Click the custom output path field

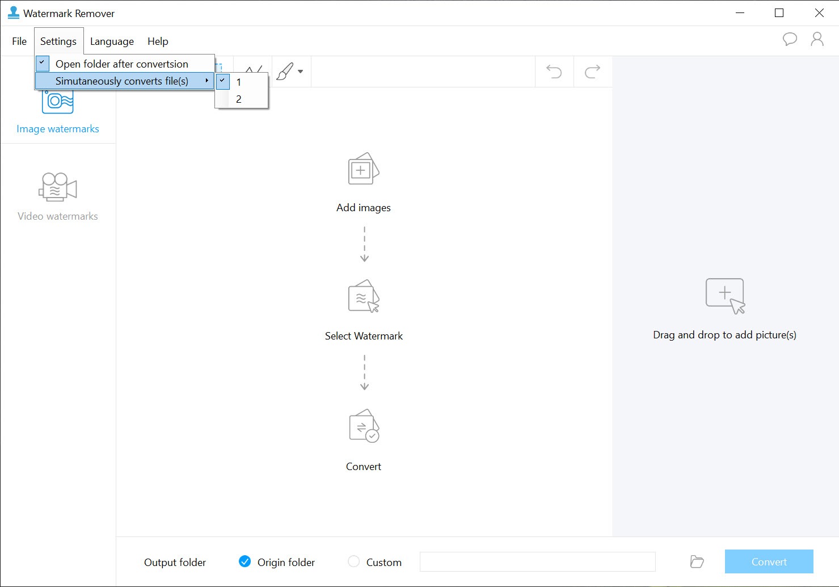pos(537,562)
